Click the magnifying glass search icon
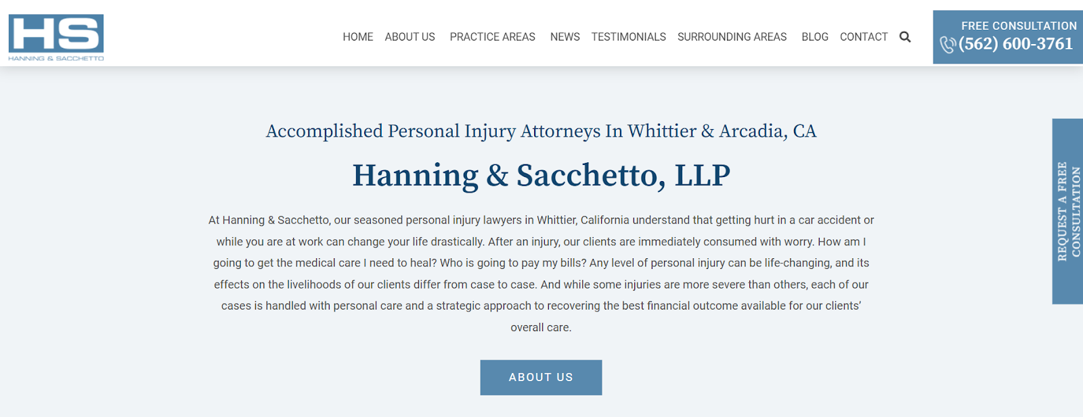1083x417 pixels. point(905,37)
